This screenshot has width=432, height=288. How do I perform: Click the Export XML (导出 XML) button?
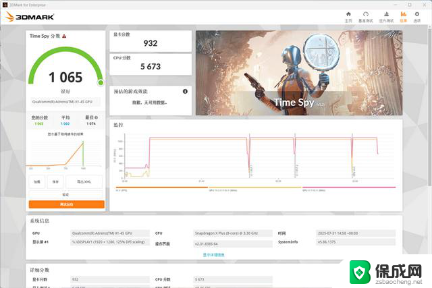coord(84,181)
